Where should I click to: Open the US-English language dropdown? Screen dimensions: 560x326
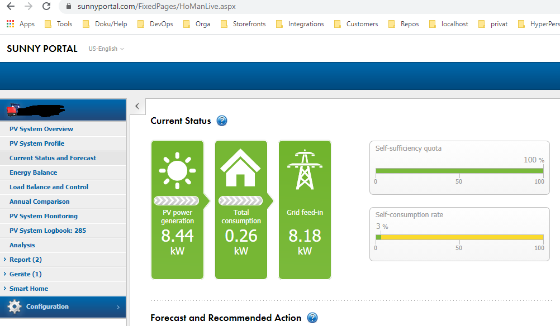click(106, 49)
